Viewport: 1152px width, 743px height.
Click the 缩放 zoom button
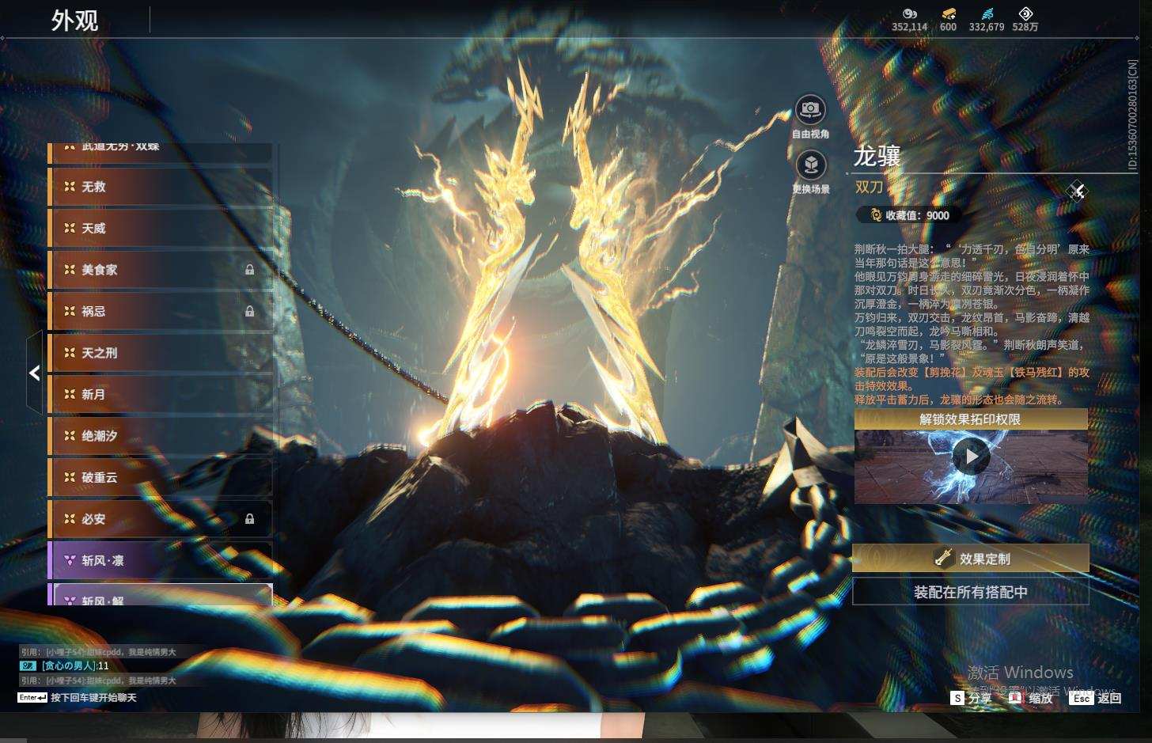(x=1032, y=698)
